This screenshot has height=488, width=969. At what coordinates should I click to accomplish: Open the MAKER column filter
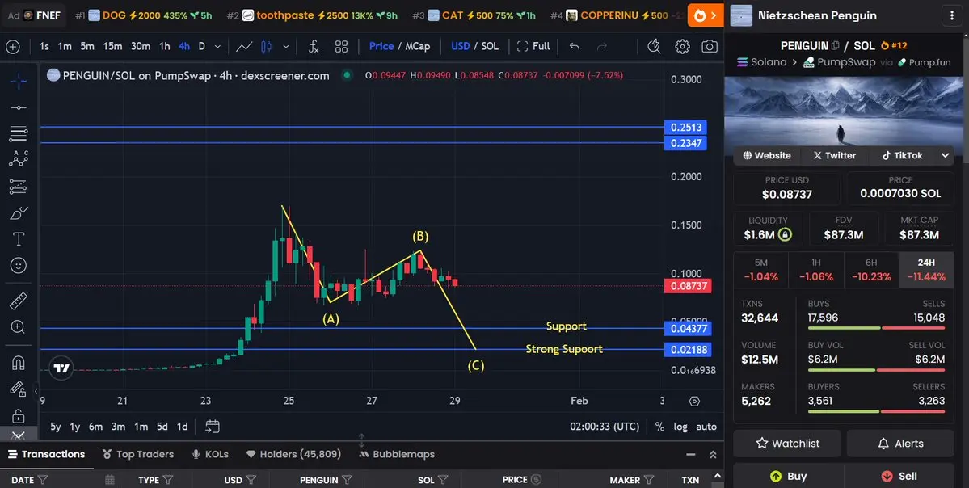pos(649,480)
